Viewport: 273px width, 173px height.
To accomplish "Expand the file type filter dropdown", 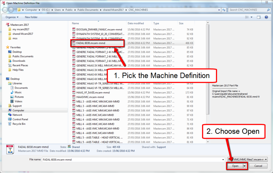I will (x=266, y=159).
